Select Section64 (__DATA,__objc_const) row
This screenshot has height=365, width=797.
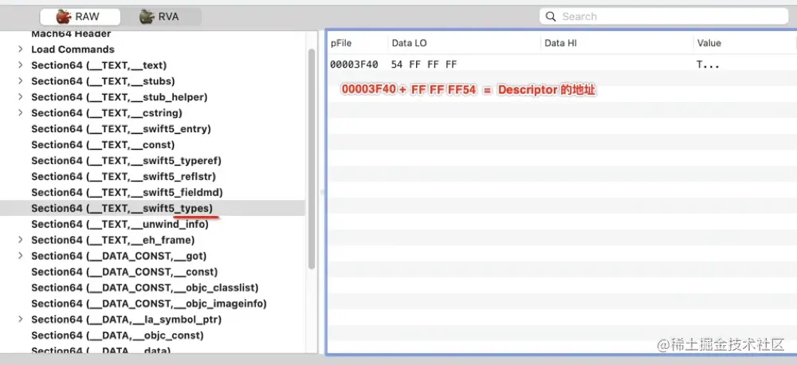pyautogui.click(x=152, y=335)
